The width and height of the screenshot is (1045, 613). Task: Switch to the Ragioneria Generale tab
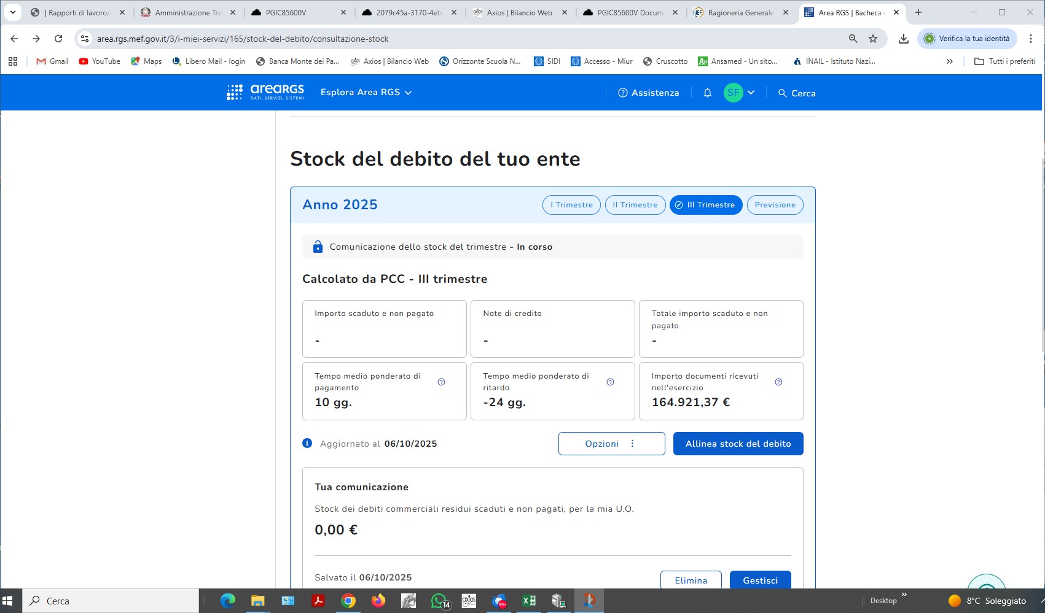coord(740,12)
